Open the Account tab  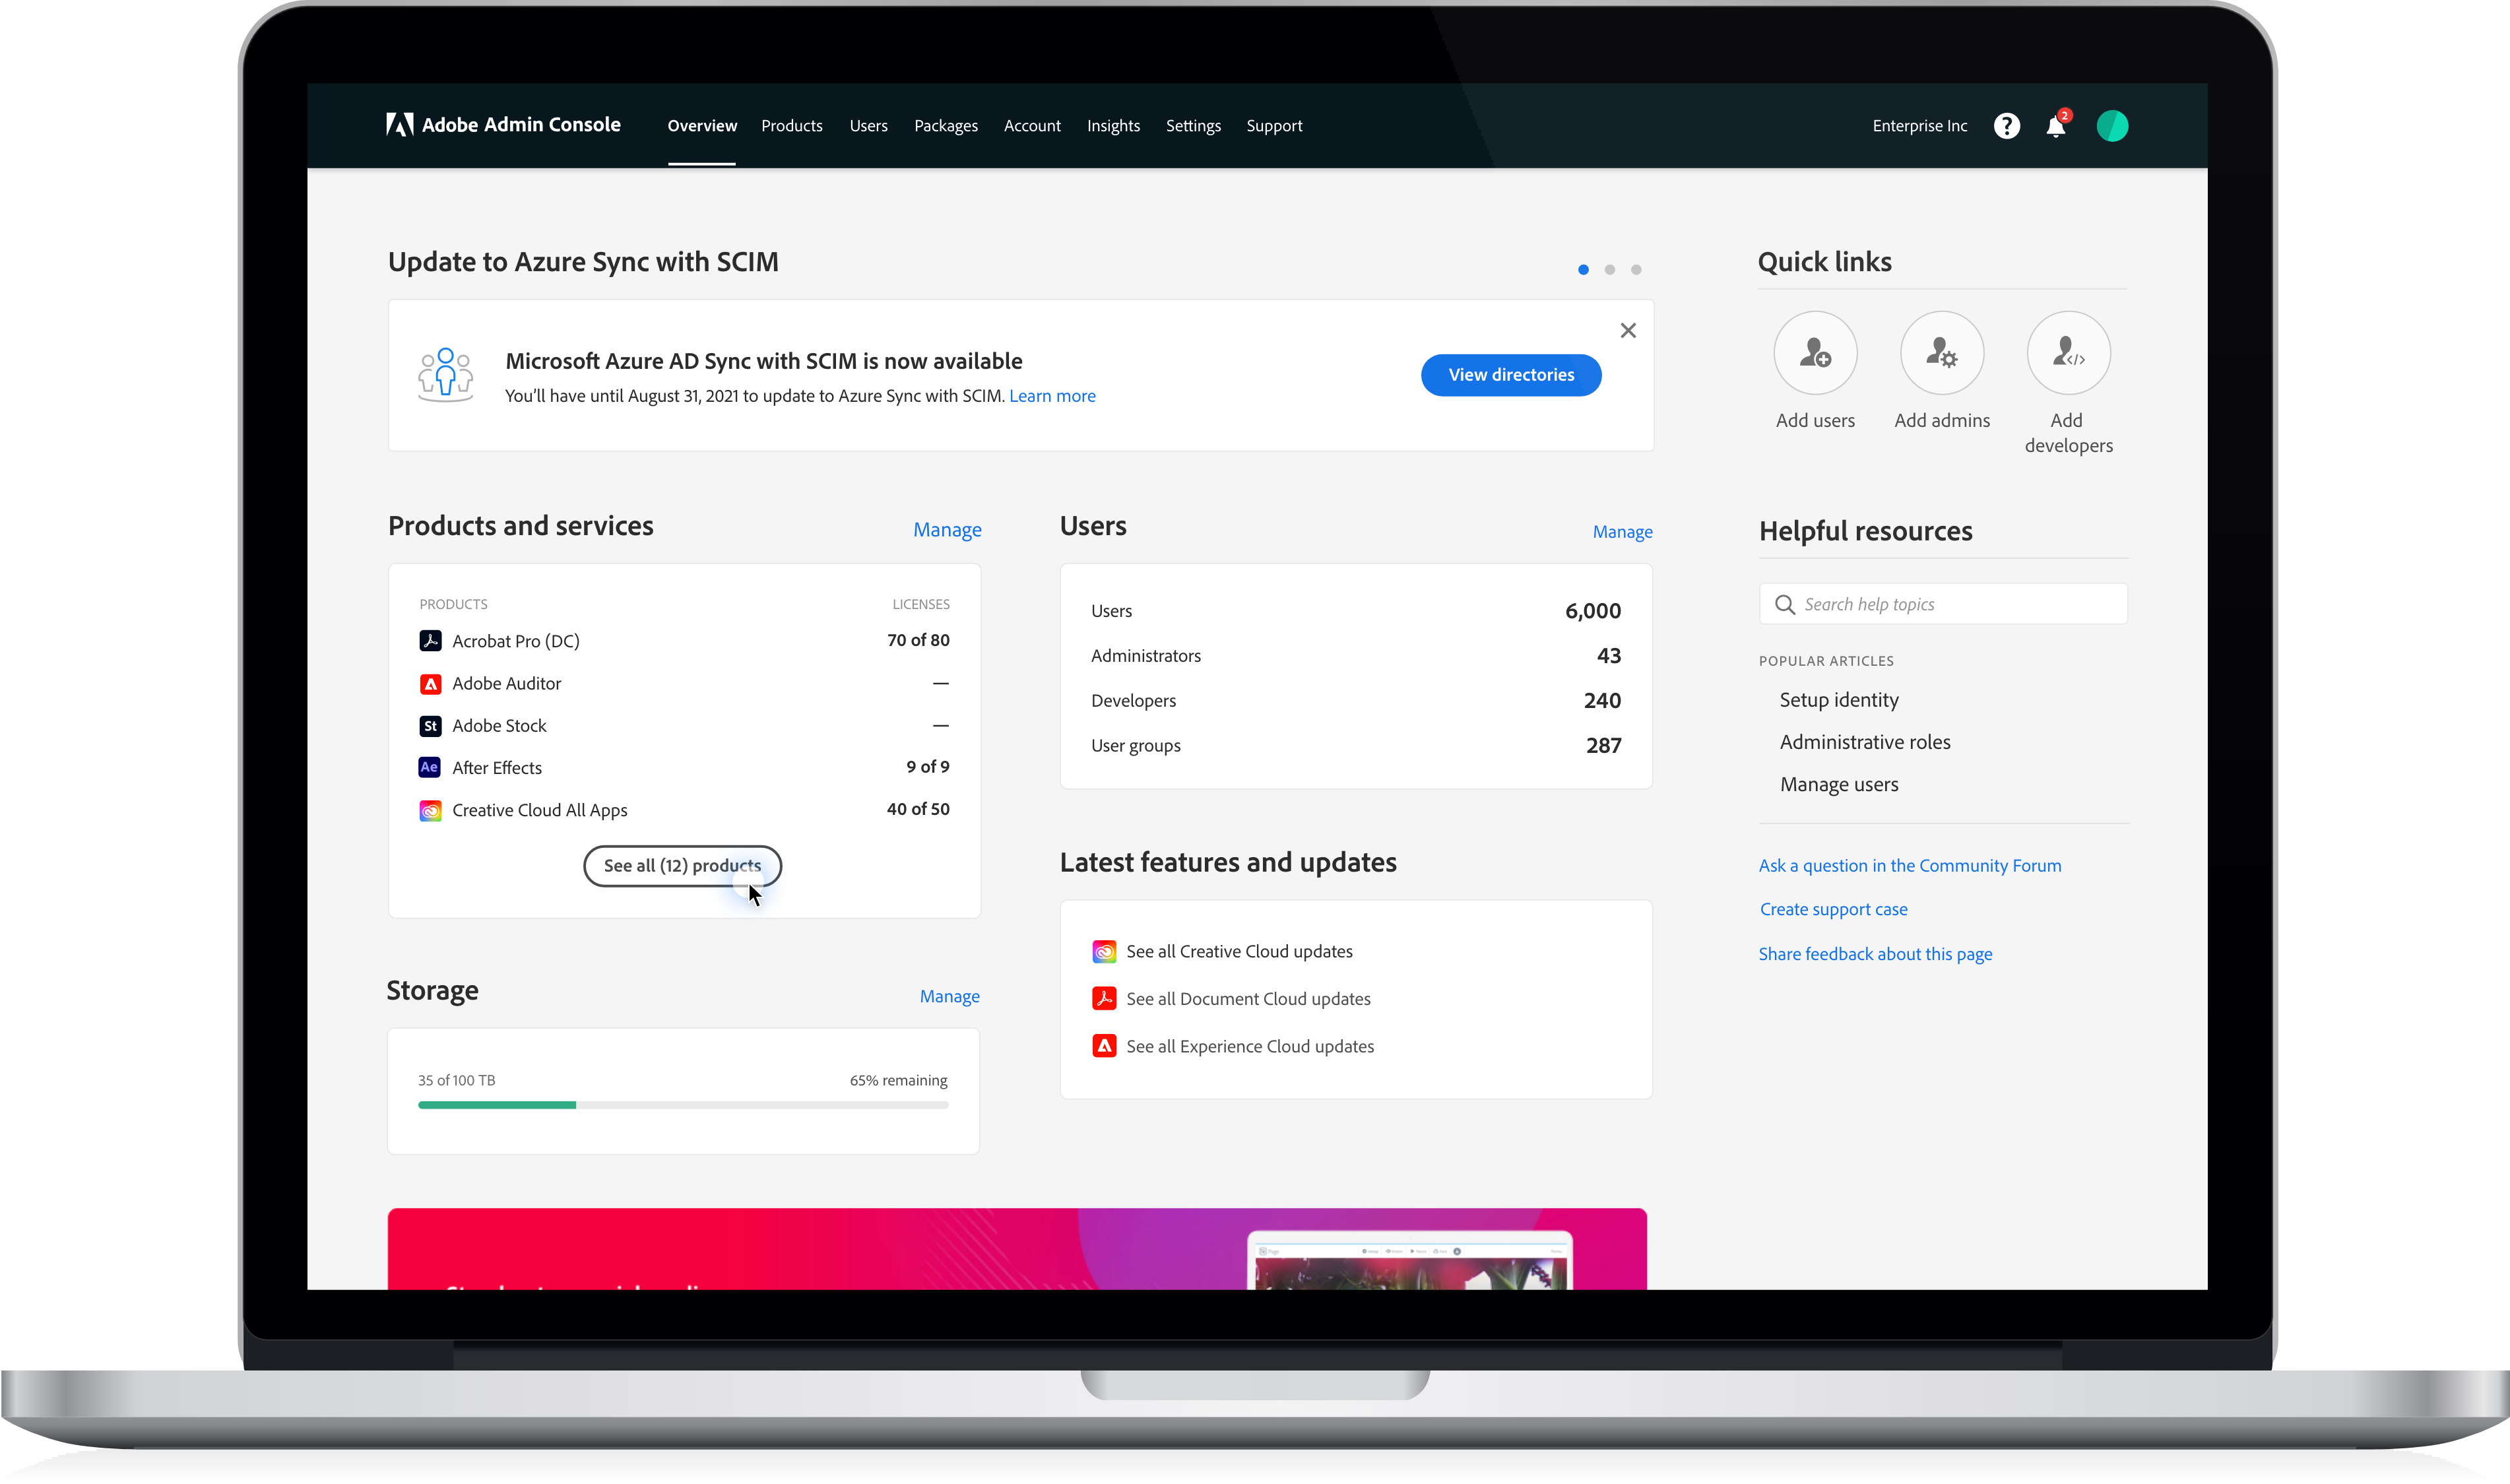pyautogui.click(x=1032, y=126)
